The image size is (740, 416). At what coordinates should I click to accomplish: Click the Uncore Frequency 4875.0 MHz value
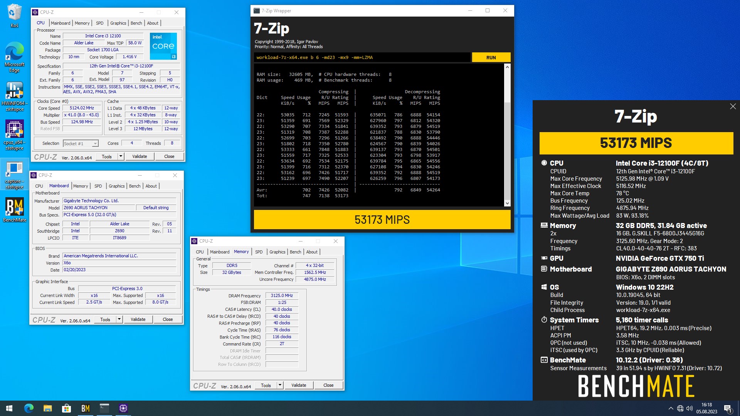(x=315, y=280)
